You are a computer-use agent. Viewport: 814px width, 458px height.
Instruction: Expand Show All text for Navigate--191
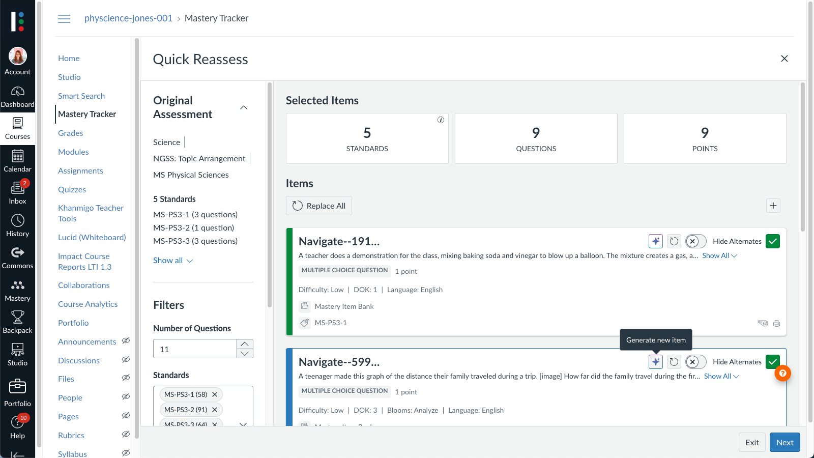[x=719, y=255]
